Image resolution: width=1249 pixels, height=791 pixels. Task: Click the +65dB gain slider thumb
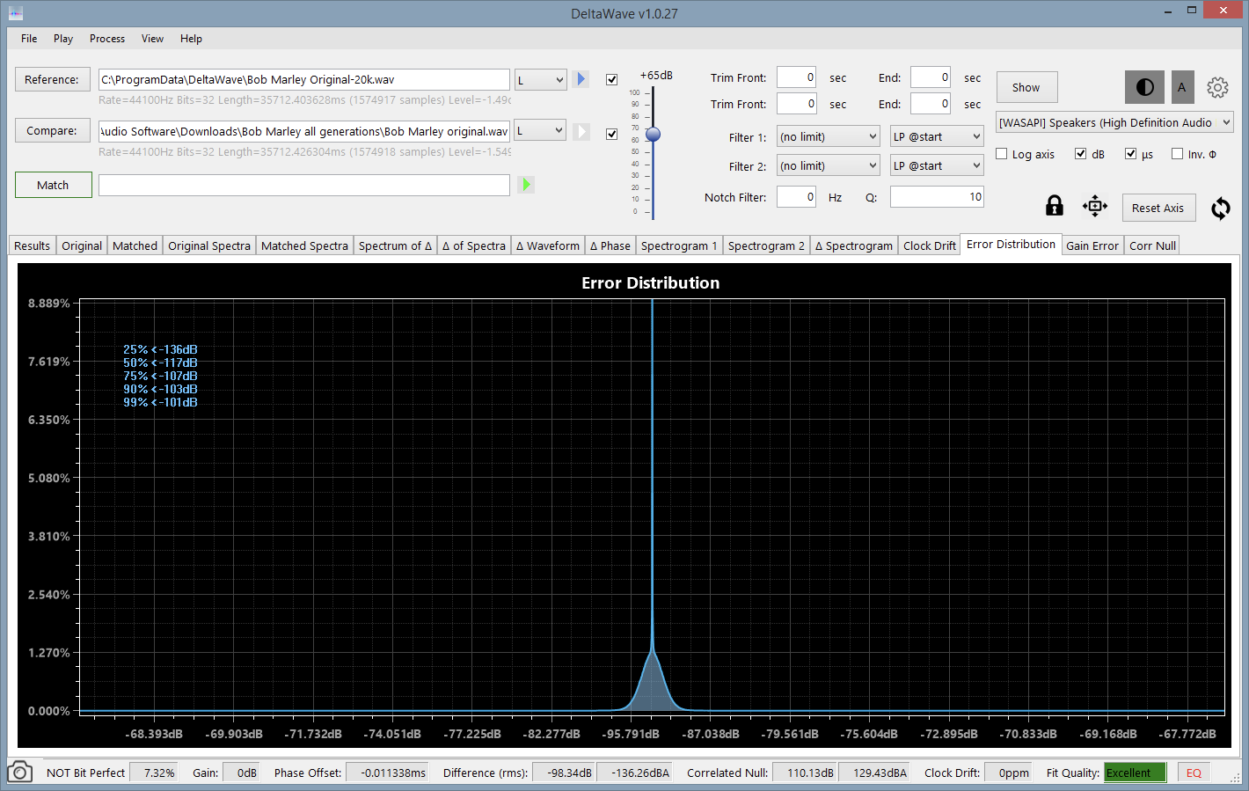coord(653,134)
